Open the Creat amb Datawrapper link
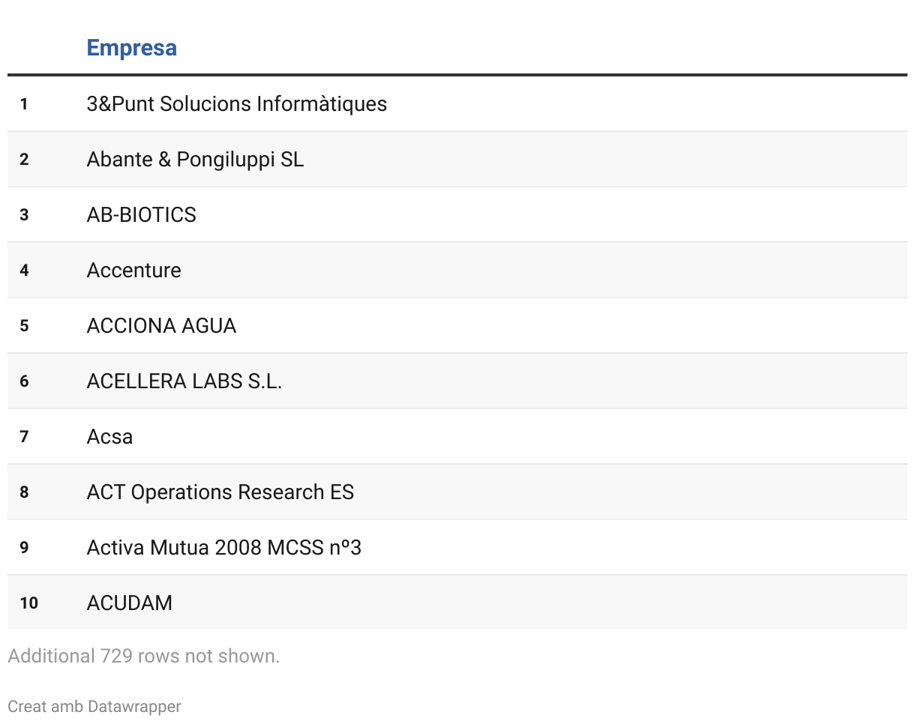 tap(94, 706)
